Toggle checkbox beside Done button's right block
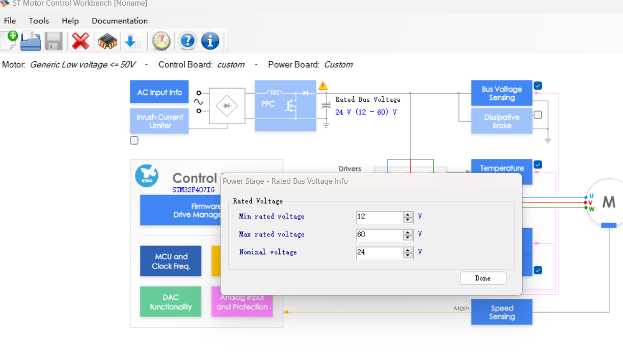 [x=538, y=270]
